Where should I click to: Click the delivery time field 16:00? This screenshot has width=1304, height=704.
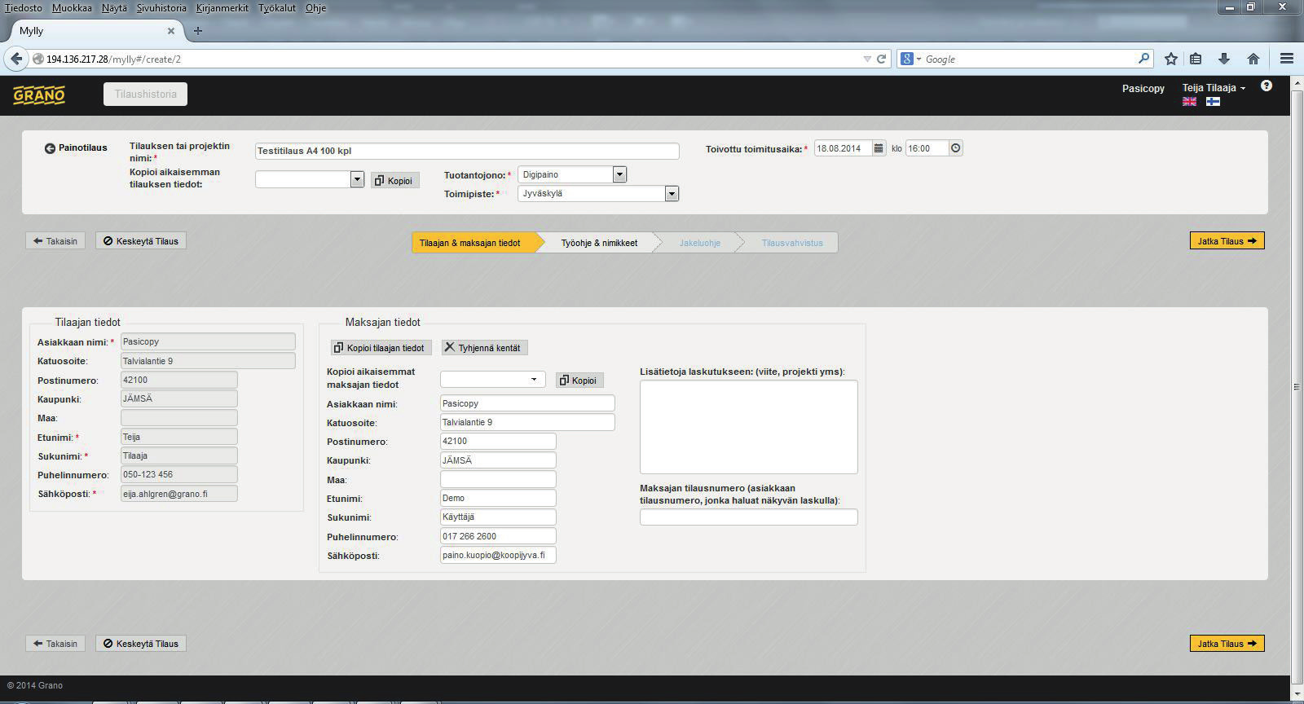927,148
